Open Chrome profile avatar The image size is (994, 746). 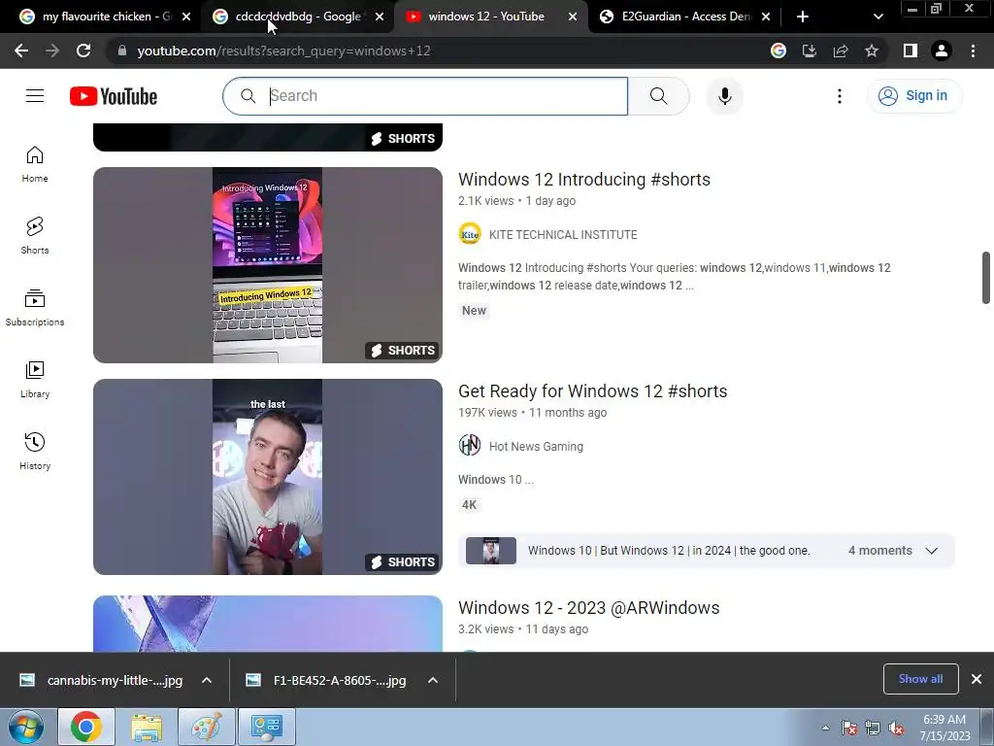point(942,51)
